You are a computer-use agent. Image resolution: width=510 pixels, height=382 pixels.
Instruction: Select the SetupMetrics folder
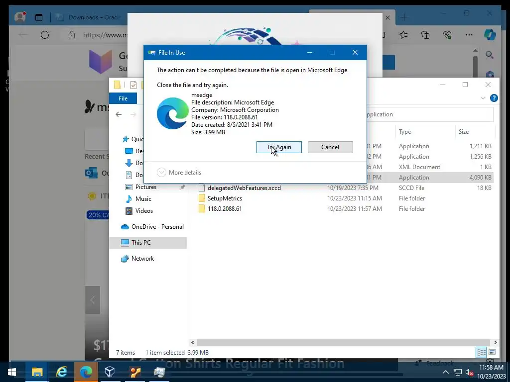[225, 198]
